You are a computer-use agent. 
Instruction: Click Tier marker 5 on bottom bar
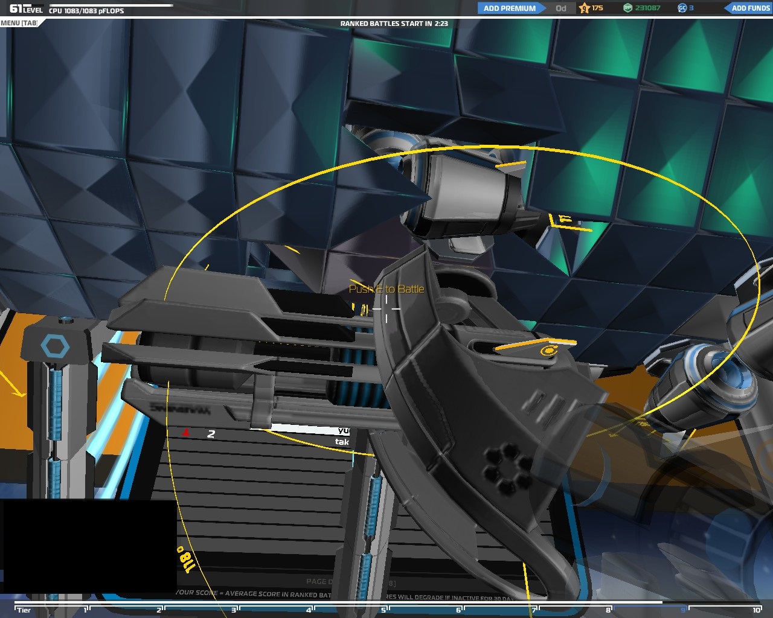click(x=383, y=610)
